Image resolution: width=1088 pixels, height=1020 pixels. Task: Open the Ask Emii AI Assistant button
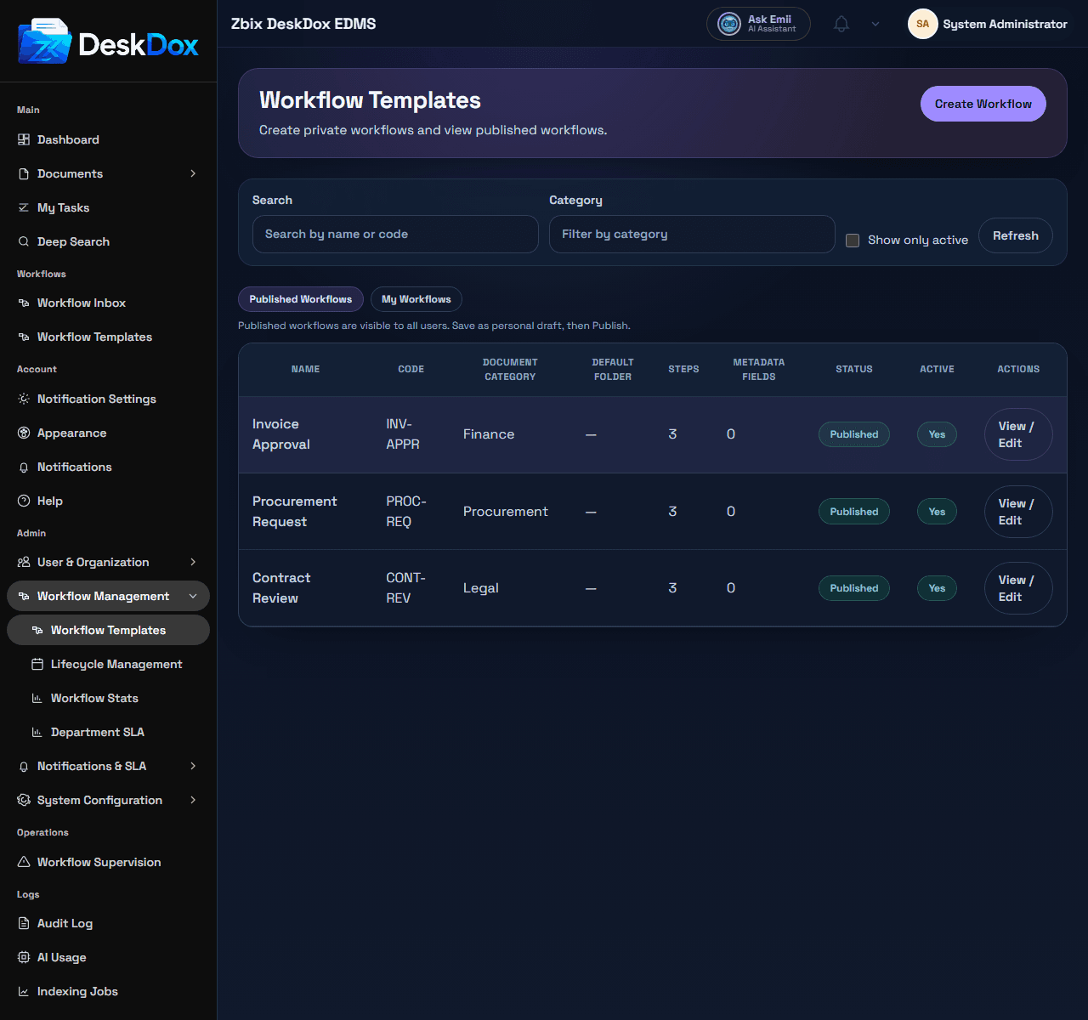coord(758,24)
